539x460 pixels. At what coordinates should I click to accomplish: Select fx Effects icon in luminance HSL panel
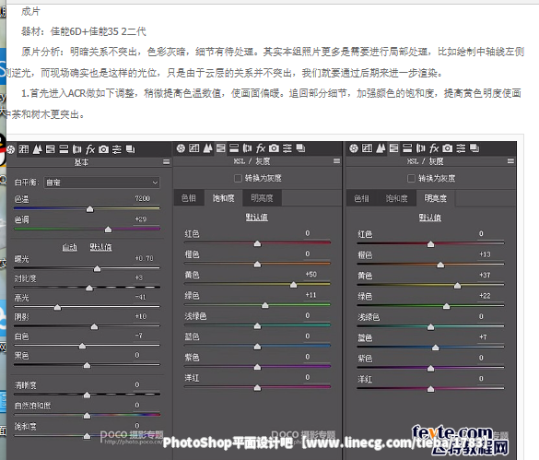pos(434,148)
